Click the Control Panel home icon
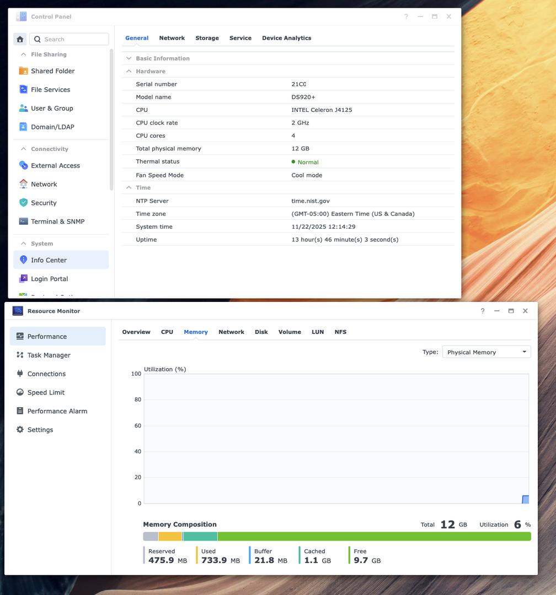556x595 pixels. click(x=20, y=39)
